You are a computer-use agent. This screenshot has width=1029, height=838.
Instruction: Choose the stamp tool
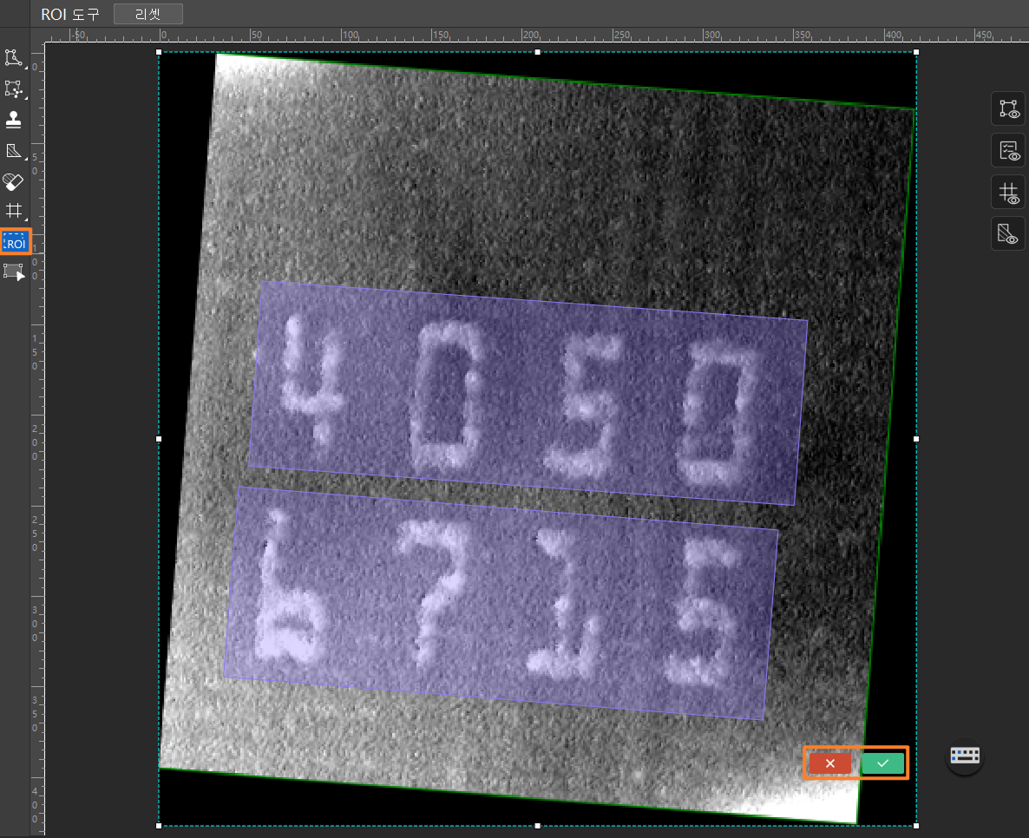pos(13,120)
